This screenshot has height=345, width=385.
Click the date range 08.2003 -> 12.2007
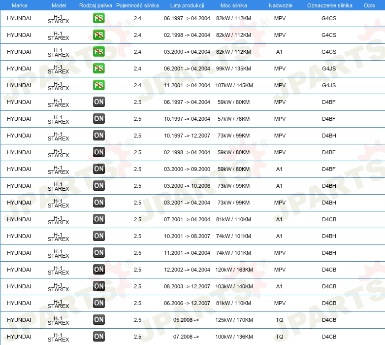pyautogui.click(x=187, y=286)
